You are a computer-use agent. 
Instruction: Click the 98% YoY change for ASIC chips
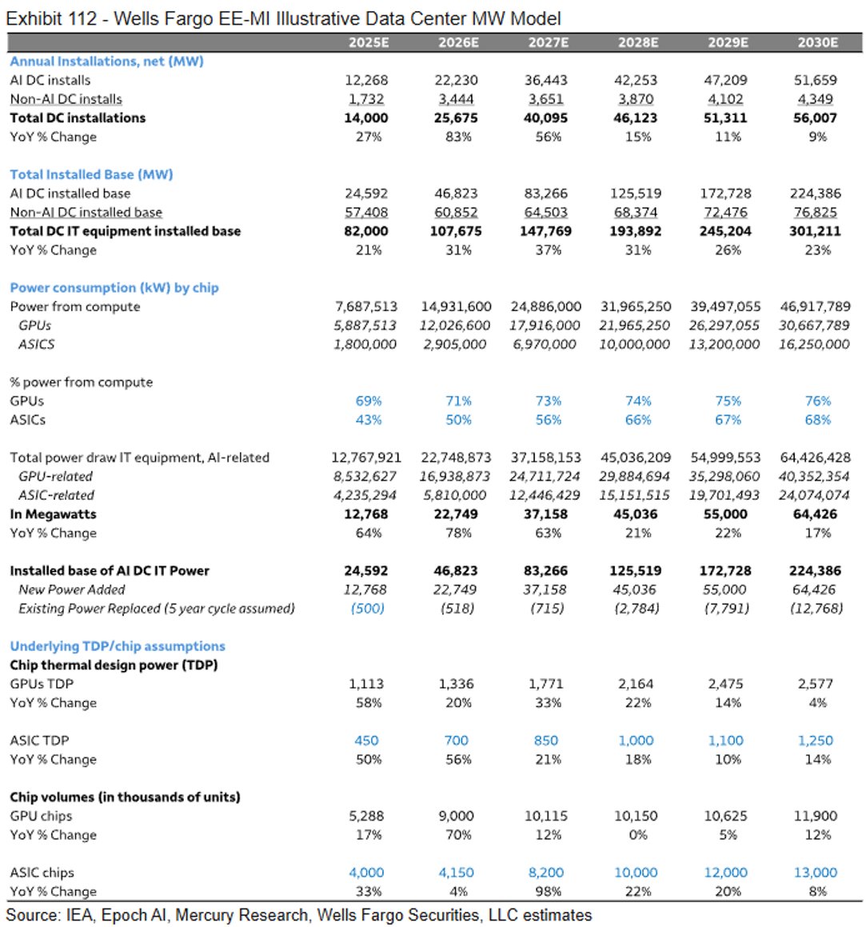(x=549, y=892)
